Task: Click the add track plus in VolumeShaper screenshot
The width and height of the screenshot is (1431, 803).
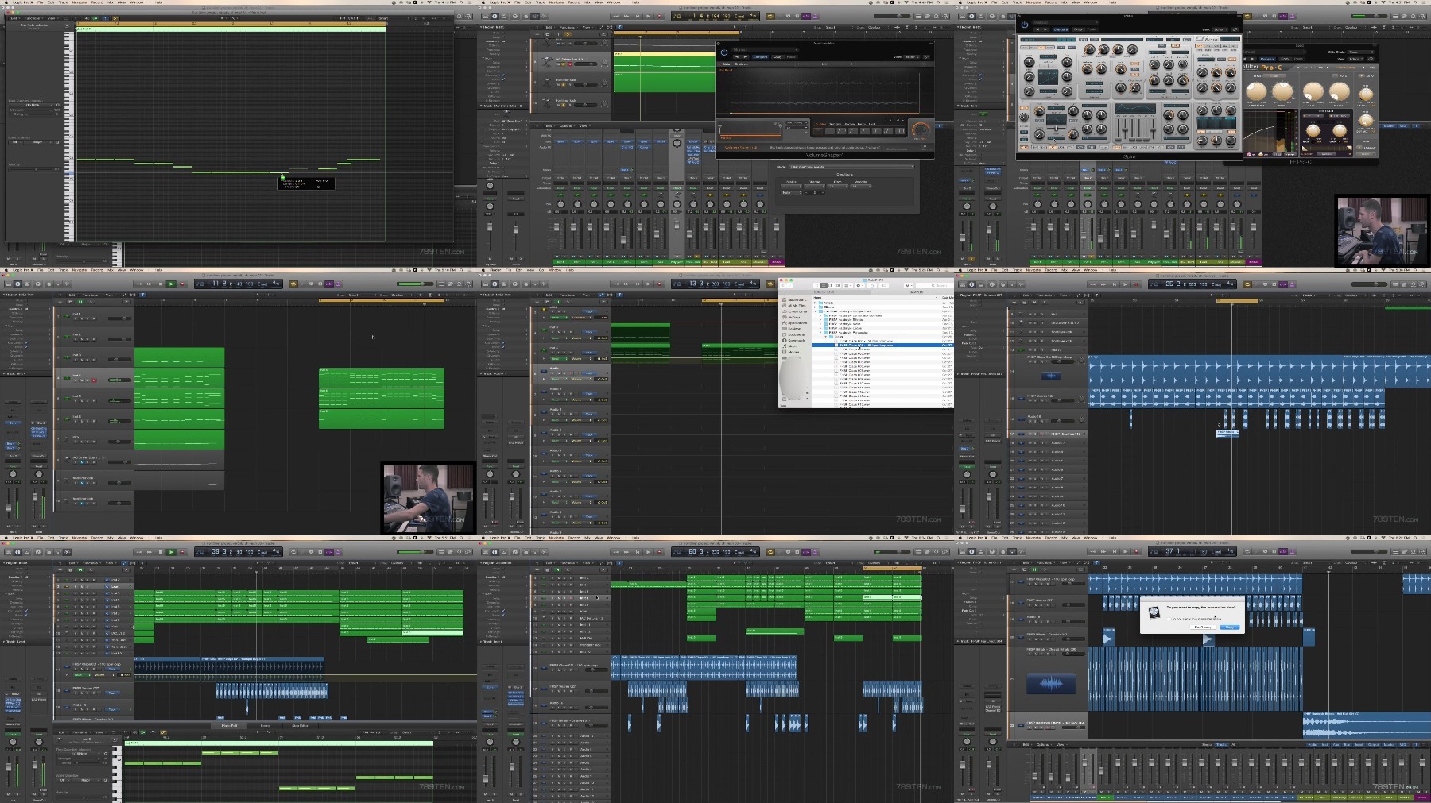Action: [x=537, y=34]
